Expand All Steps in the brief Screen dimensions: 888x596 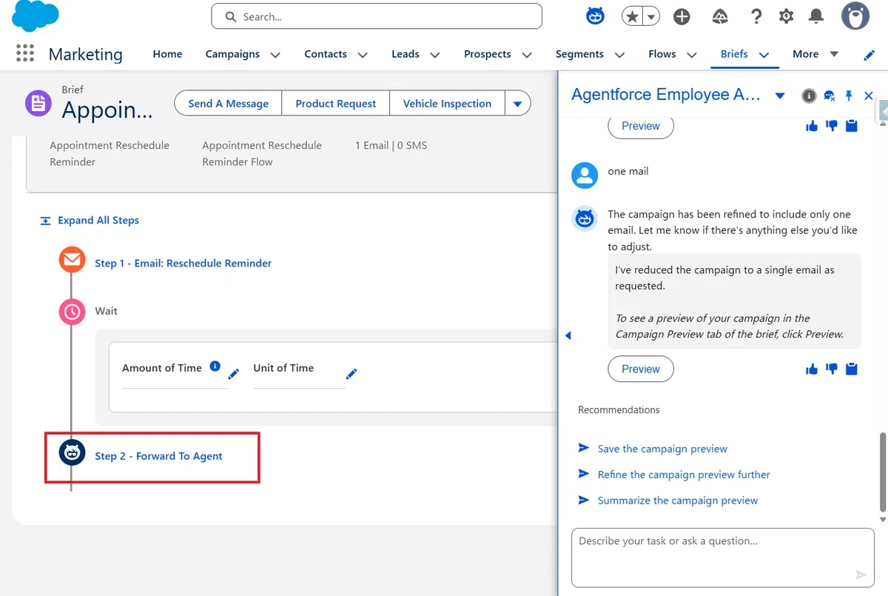[x=90, y=220]
